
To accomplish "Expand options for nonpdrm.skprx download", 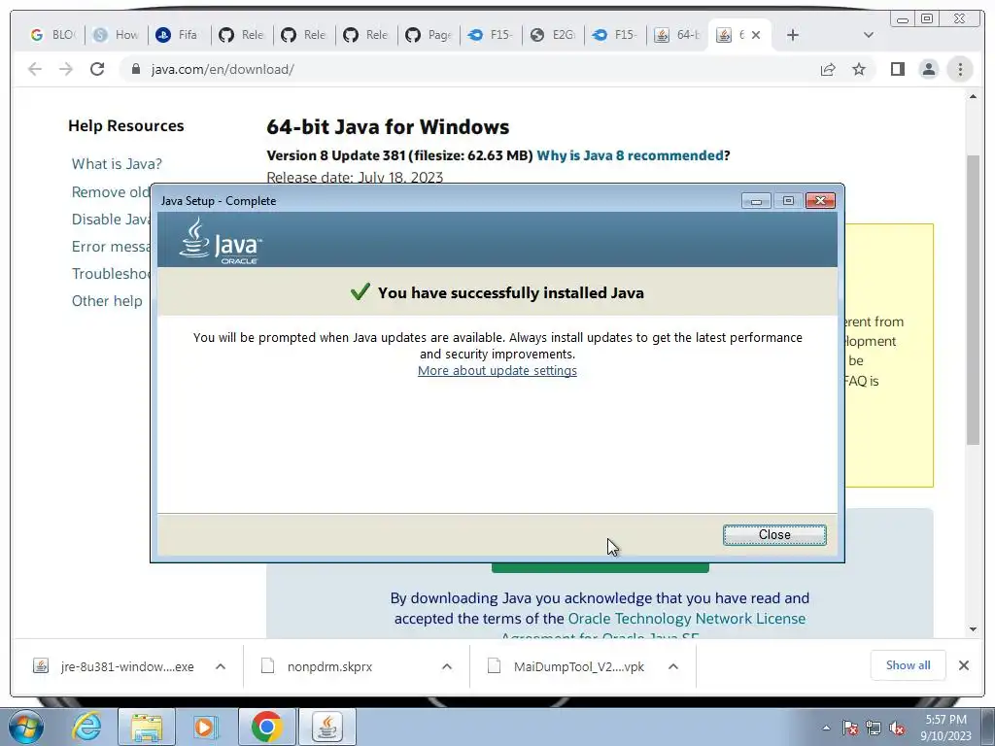I will pos(447,666).
